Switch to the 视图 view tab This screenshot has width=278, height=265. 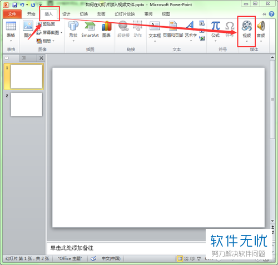(166, 14)
